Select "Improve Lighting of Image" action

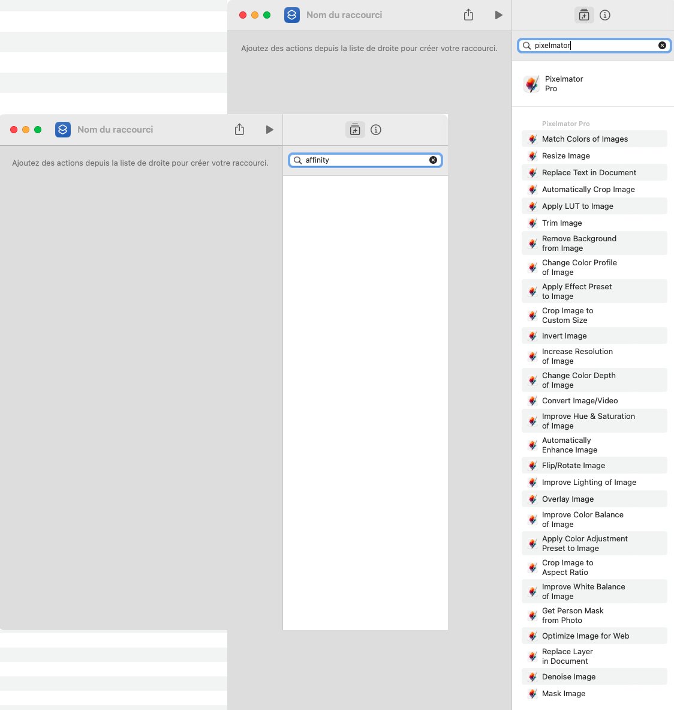(594, 482)
